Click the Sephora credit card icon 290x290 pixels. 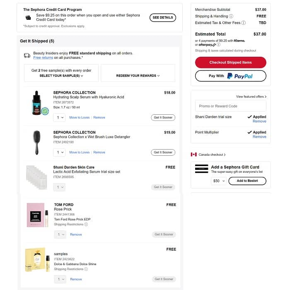coord(28,17)
